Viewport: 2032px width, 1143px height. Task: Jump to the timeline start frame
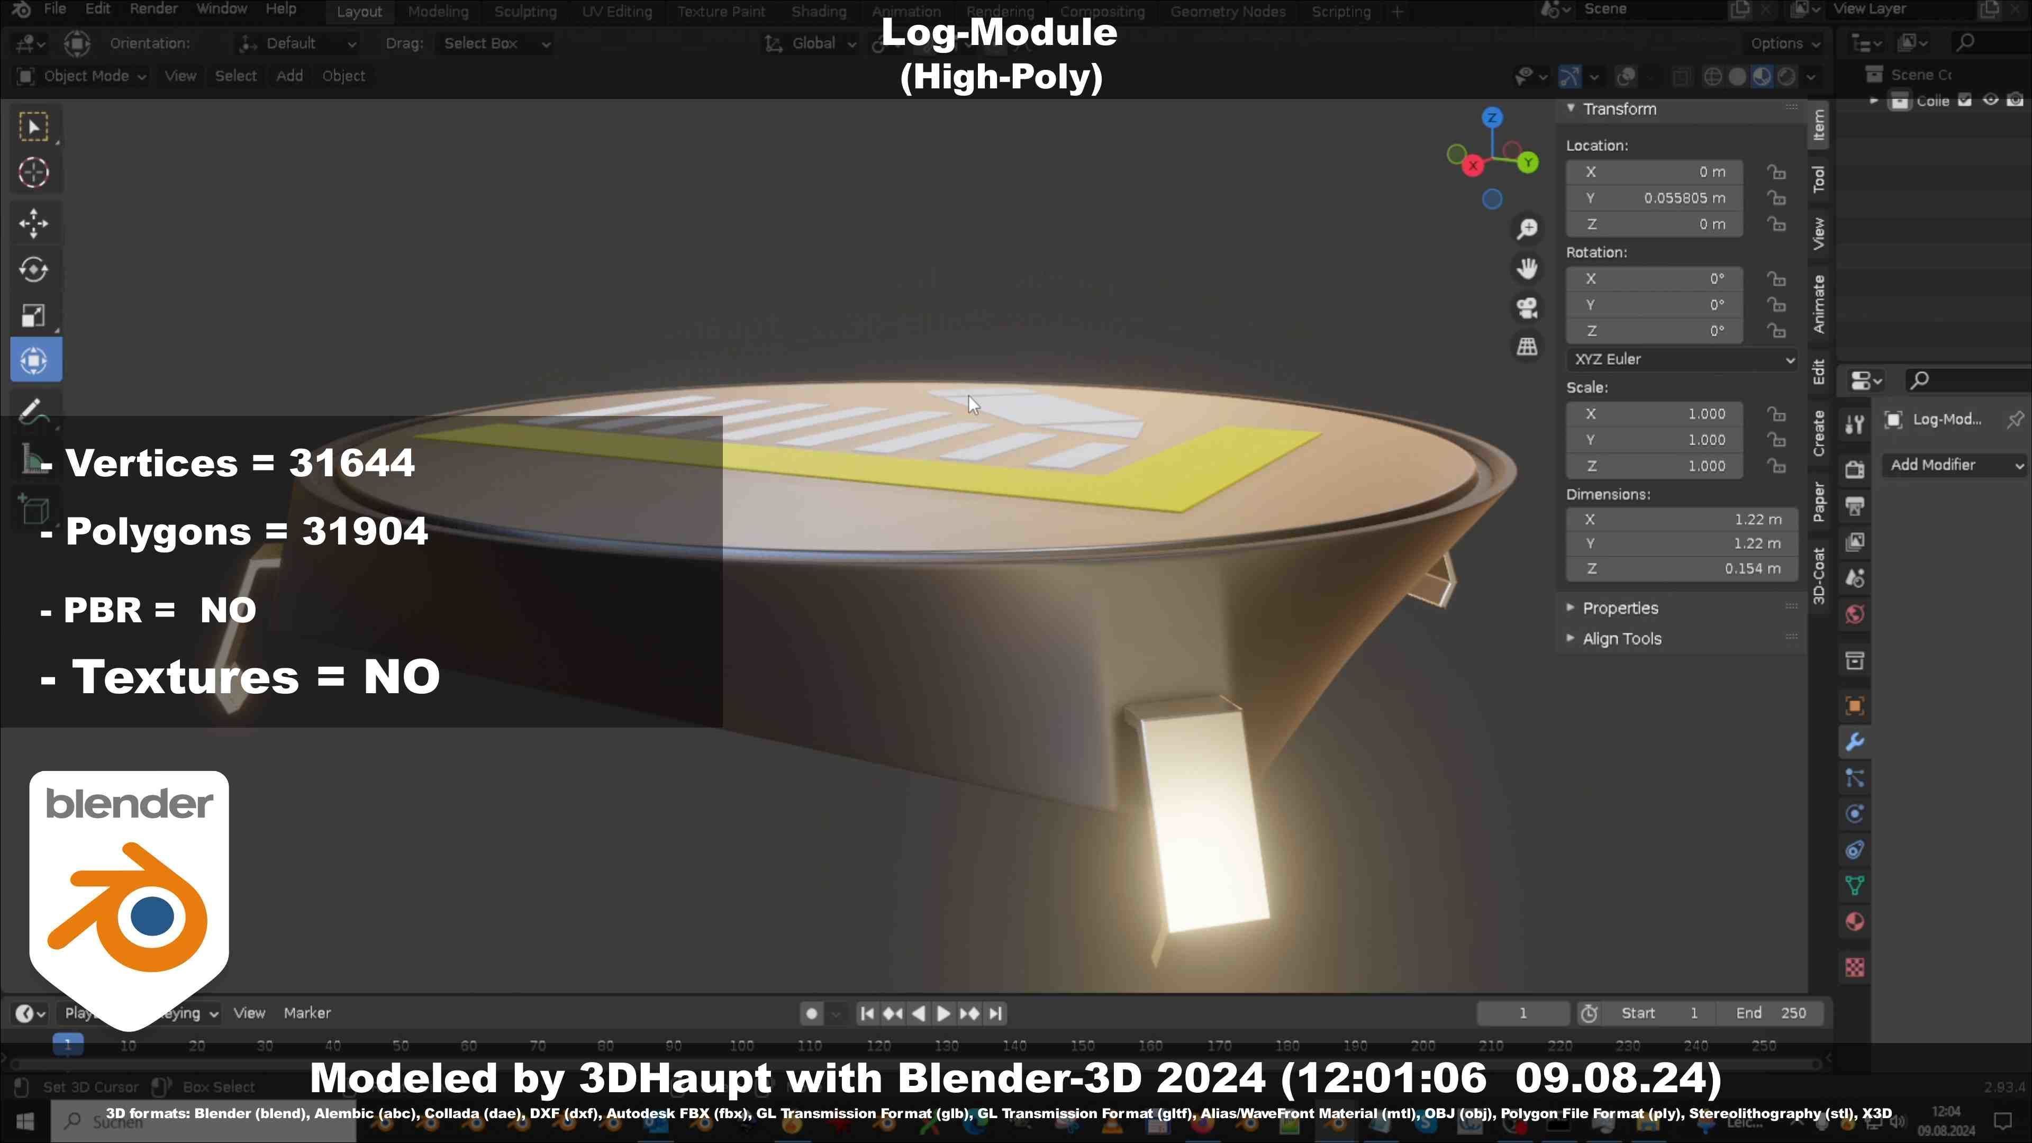pos(867,1014)
